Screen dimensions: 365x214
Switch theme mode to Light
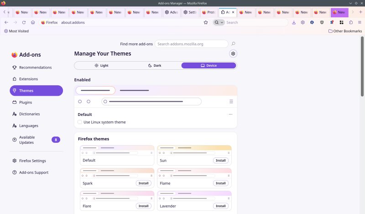[101, 65]
